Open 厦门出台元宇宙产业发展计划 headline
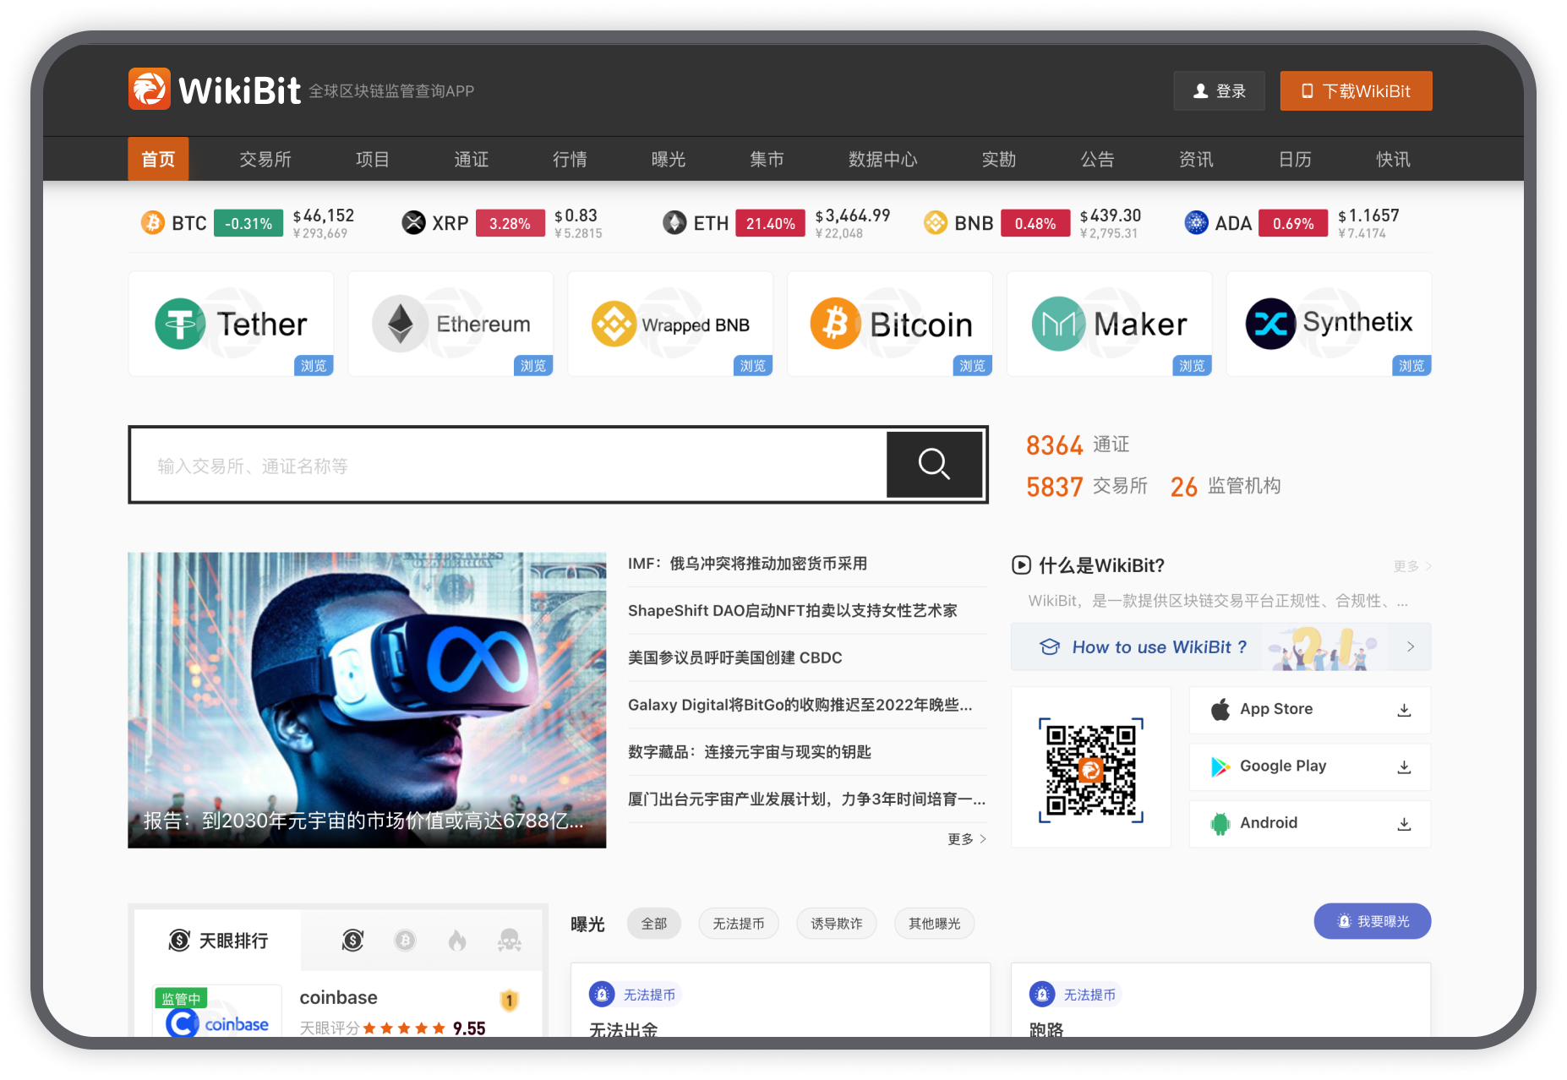Screen dimensions: 1567x1080 tap(806, 799)
